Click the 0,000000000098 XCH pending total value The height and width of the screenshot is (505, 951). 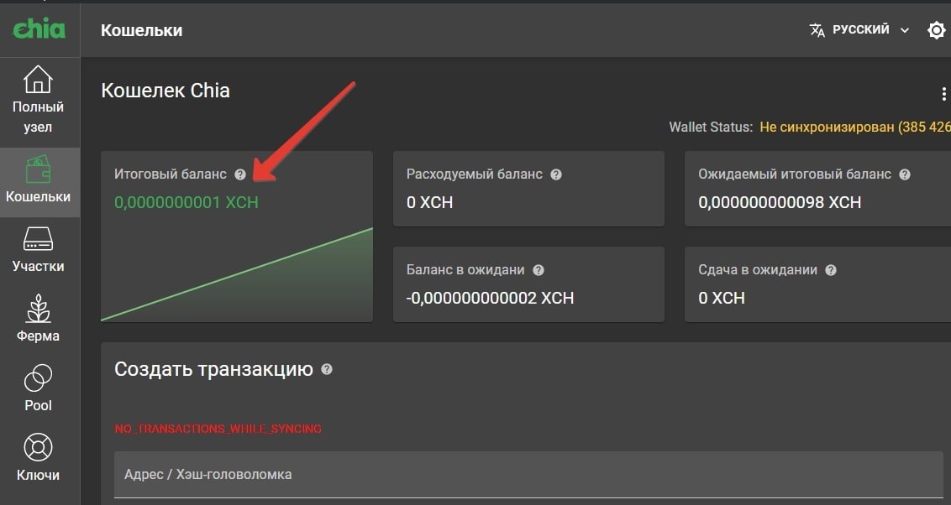coord(780,202)
